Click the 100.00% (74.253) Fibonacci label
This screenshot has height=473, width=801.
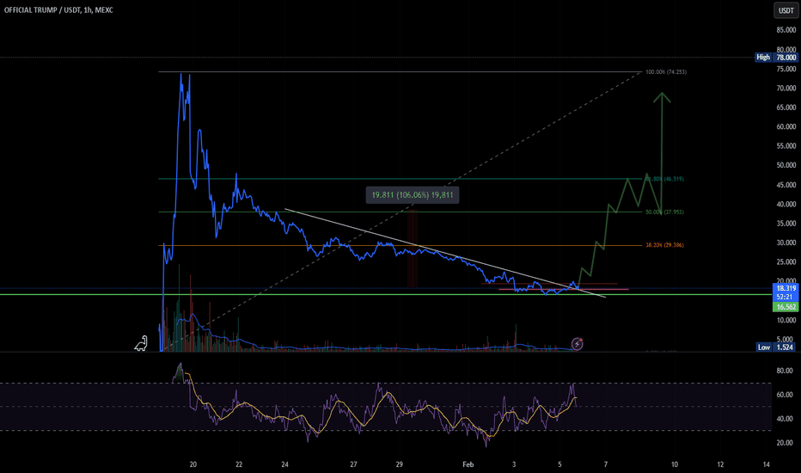665,72
